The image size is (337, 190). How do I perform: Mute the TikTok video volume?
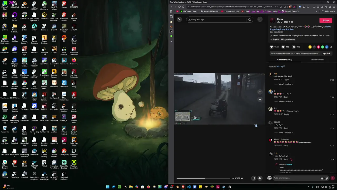pos(260,178)
